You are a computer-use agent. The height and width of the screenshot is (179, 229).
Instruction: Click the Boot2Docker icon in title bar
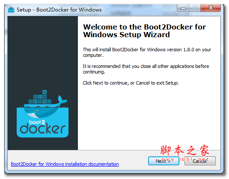[x=11, y=10]
